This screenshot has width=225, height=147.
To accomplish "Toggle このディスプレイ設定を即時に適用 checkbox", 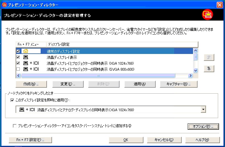I will point(12,100).
